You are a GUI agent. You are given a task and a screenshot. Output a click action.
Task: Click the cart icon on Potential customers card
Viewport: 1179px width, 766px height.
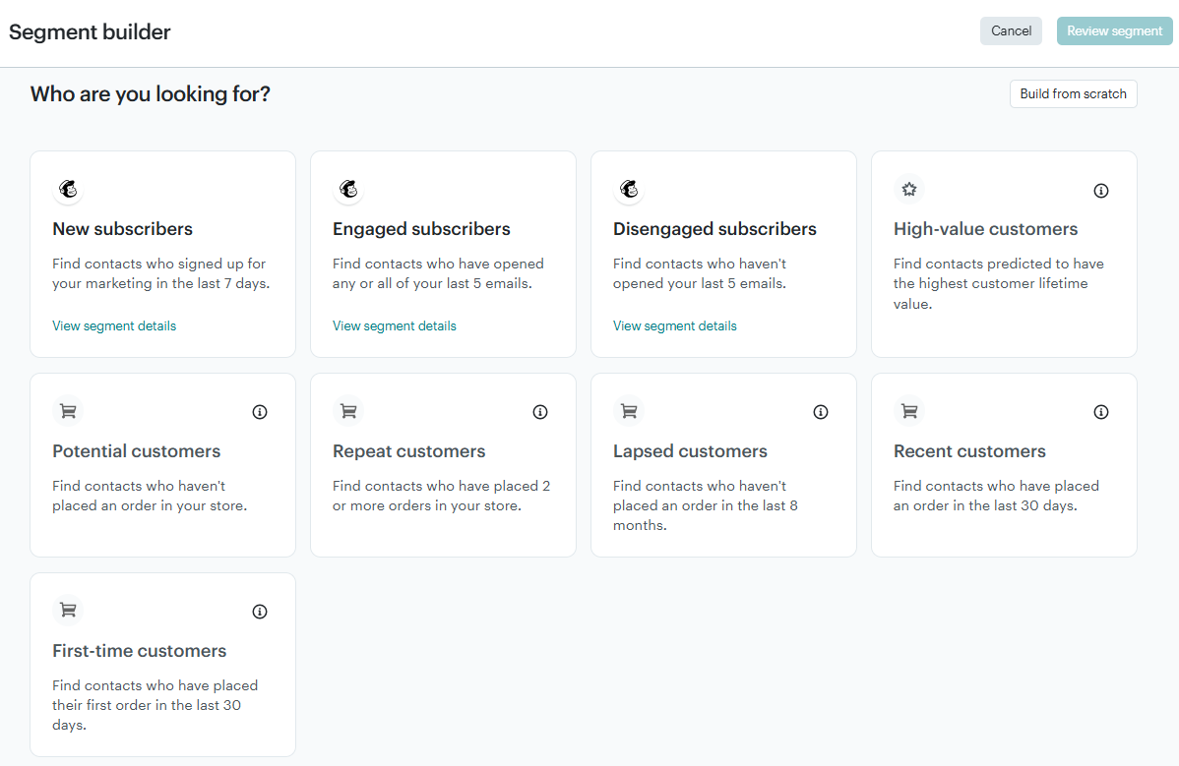click(x=68, y=411)
